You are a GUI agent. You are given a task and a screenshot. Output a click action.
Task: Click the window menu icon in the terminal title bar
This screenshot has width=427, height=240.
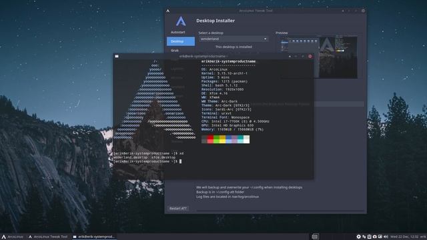(117, 56)
